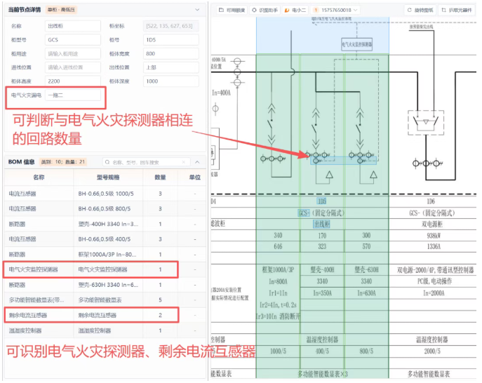482x383 pixels.
Task: Edit the 柜体宽度 field showing 800
Action: (x=171, y=54)
